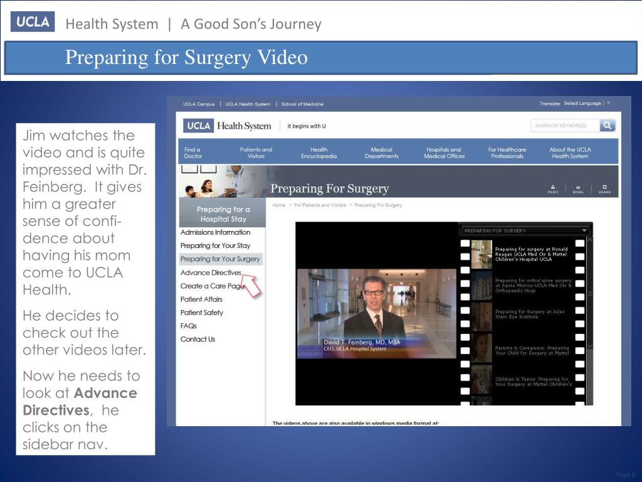642x482 pixels.
Task: Click the Print icon
Action: [553, 189]
